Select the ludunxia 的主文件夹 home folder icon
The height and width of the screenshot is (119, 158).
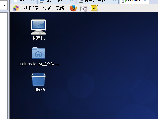point(38,56)
